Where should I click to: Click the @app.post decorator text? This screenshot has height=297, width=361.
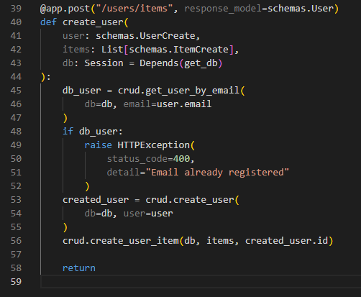click(65, 9)
